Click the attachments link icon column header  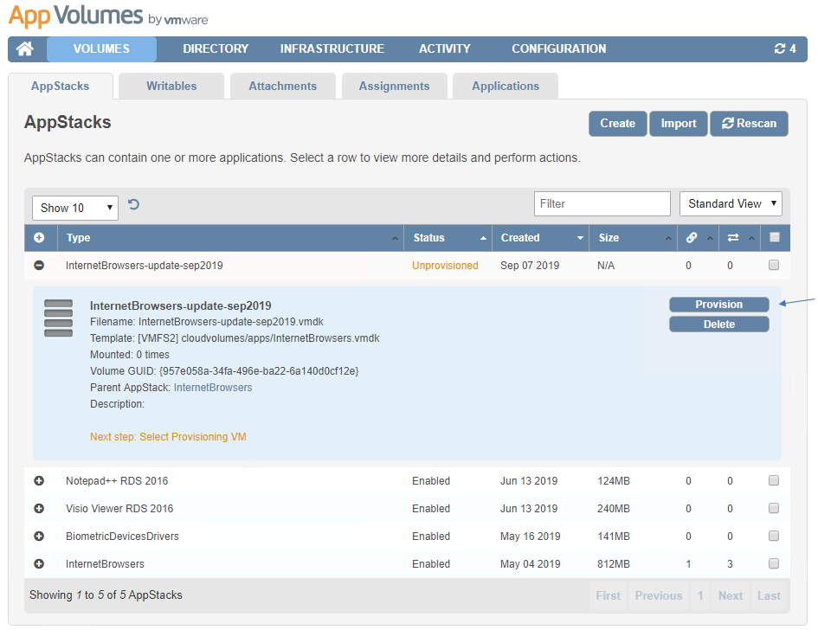[x=692, y=238]
